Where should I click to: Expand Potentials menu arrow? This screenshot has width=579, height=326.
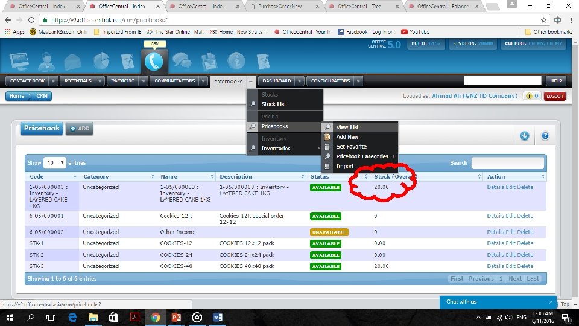100,81
